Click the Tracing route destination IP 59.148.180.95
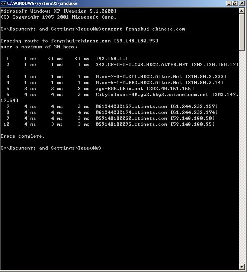The height and width of the screenshot is (272, 247). (136, 41)
